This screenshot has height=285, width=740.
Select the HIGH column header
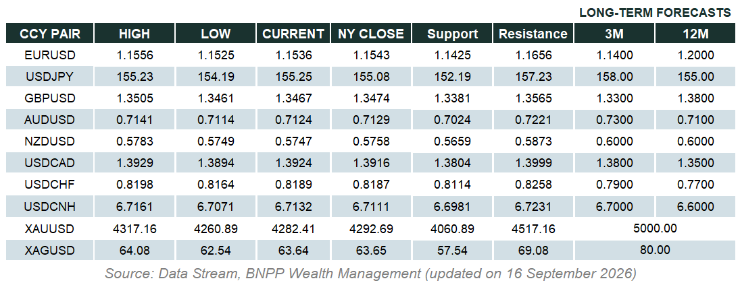[x=134, y=34]
